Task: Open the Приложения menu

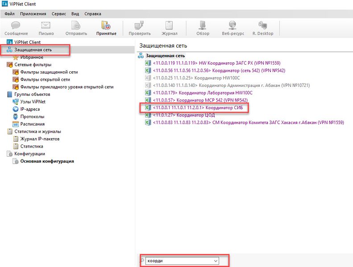Action: pos(33,14)
